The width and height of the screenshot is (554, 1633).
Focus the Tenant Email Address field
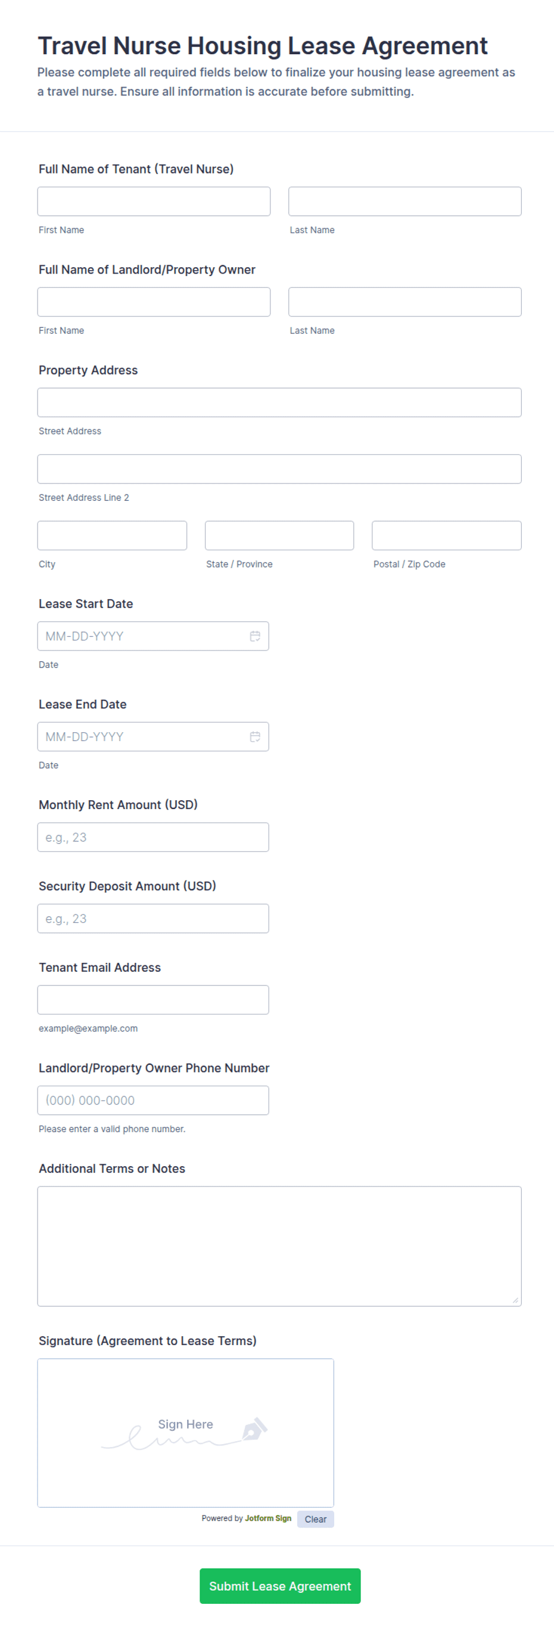153,1000
